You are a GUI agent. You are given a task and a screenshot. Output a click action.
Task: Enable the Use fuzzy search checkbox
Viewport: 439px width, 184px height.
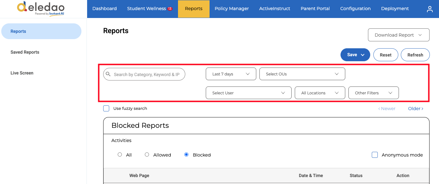tap(106, 108)
